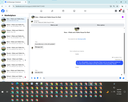The width and height of the screenshot is (128, 102).
Task: Bookmark this page with the star icon
Action: pos(117,6)
